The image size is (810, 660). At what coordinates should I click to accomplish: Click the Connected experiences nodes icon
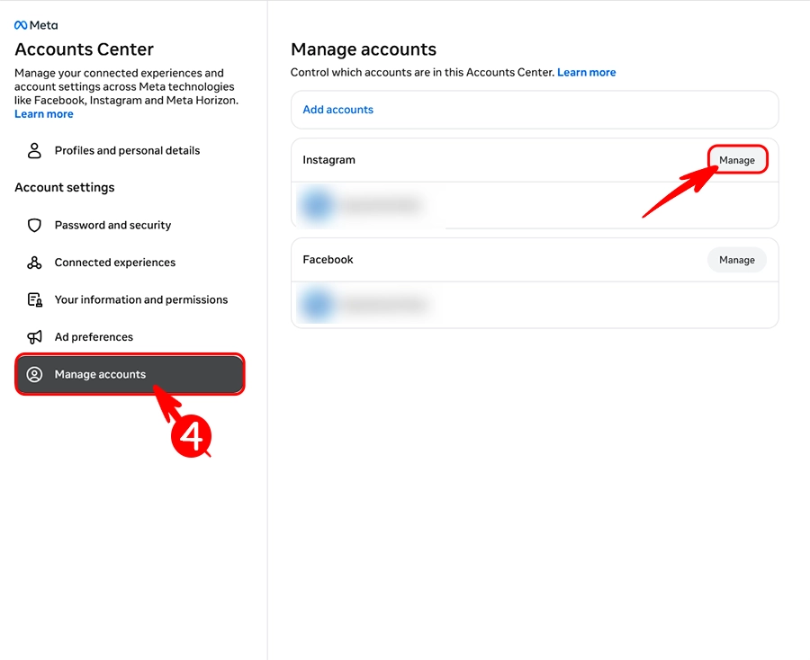(x=35, y=263)
